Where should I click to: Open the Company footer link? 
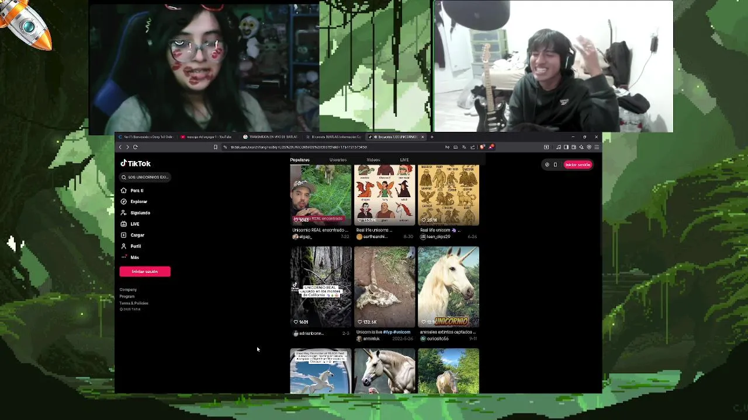tap(128, 290)
